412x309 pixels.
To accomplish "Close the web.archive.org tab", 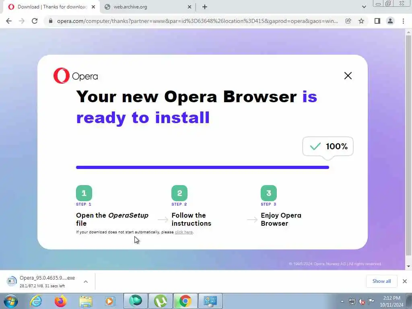I will point(190,7).
